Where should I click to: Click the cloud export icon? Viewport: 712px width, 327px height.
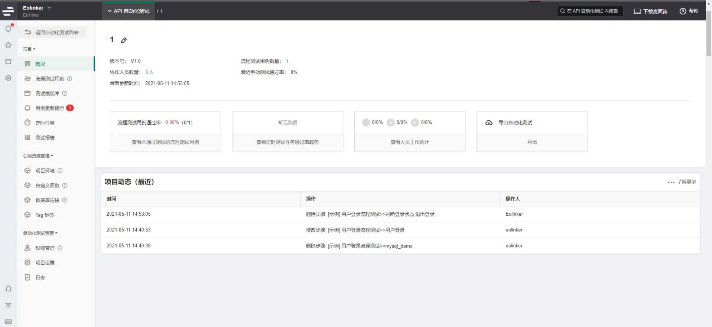pos(489,122)
